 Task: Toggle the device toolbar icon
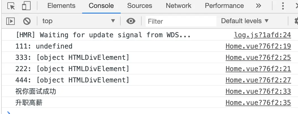[x=26, y=6]
